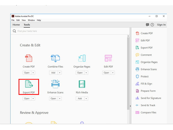Click the Enhance Scans tool icon
This screenshot has width=173, height=130.
55,84
